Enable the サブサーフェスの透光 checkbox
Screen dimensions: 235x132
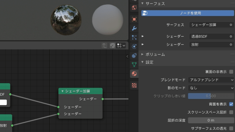point(231,128)
